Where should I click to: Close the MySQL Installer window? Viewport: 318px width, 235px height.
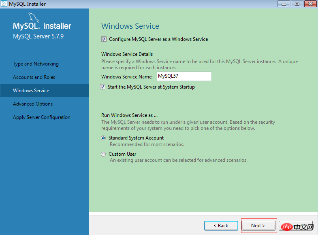pos(310,4)
